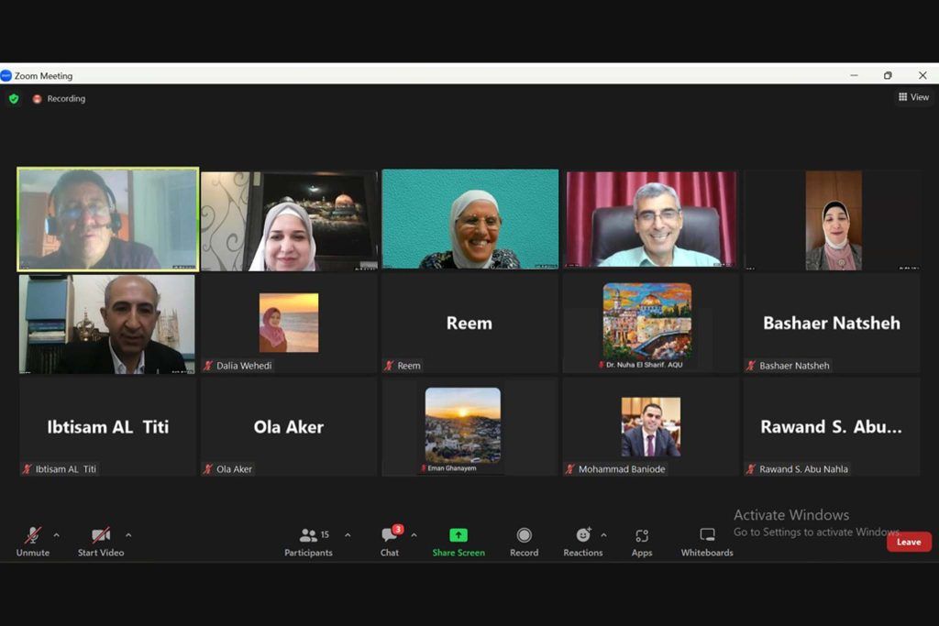Select Dalia Wehedi's profile picture tile
The height and width of the screenshot is (626, 939).
pyautogui.click(x=289, y=323)
